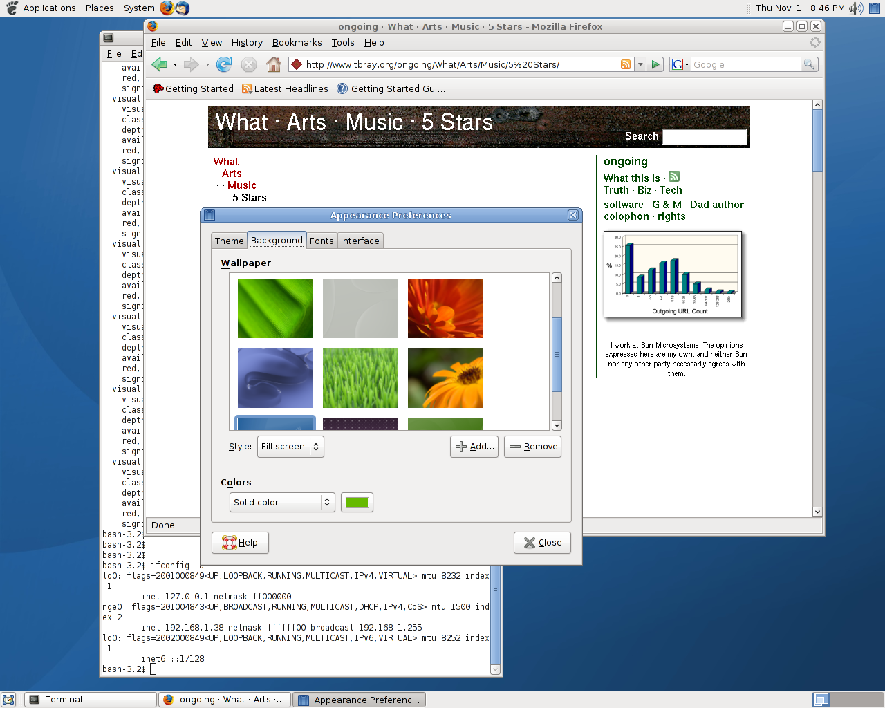Launch Firefox from the top panel icon
Screen dimensions: 885x708
(167, 8)
